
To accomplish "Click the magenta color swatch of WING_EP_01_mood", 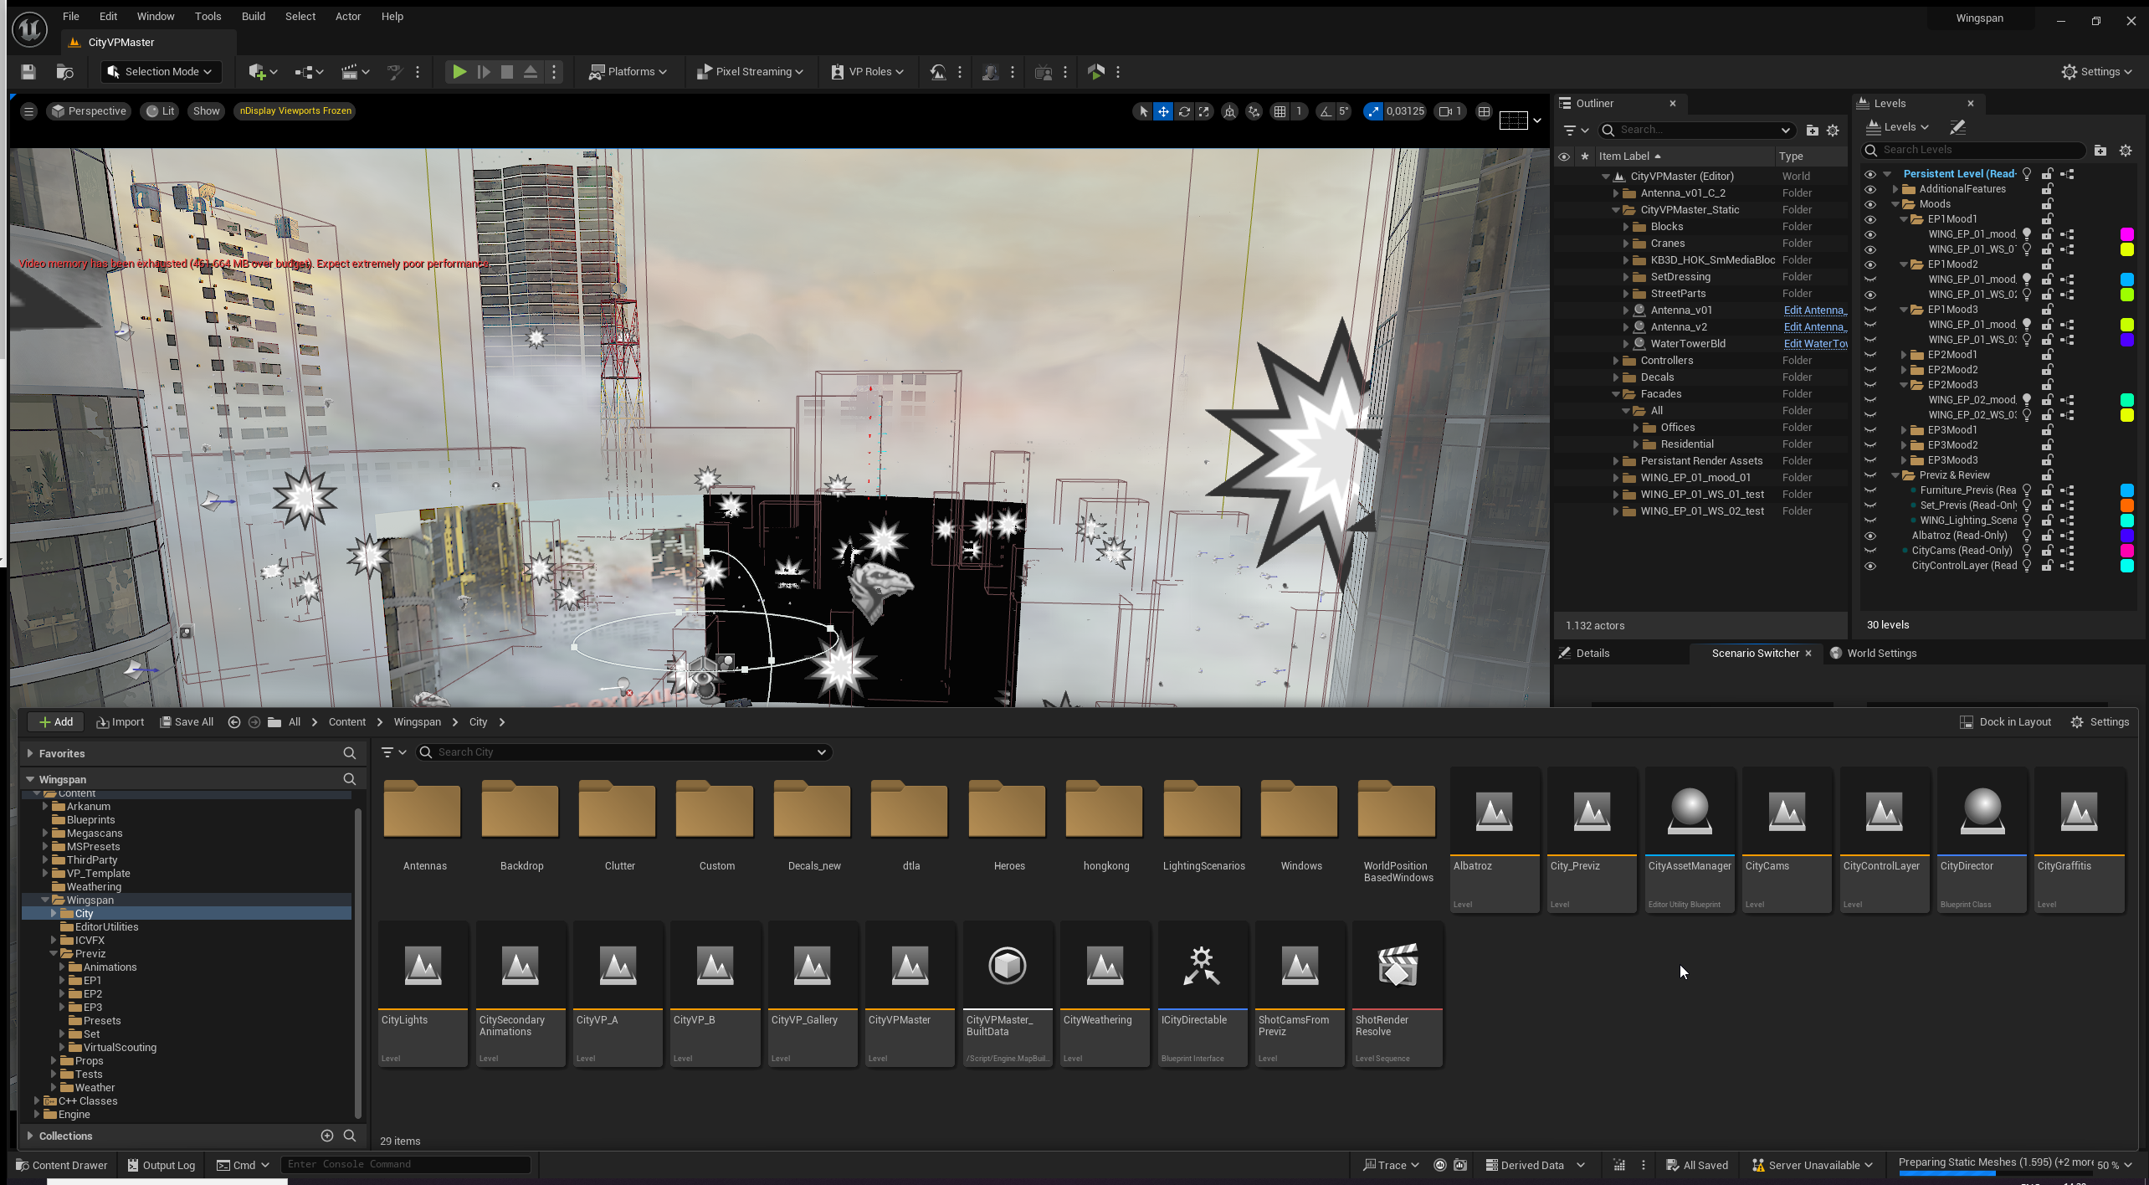I will 2126,234.
